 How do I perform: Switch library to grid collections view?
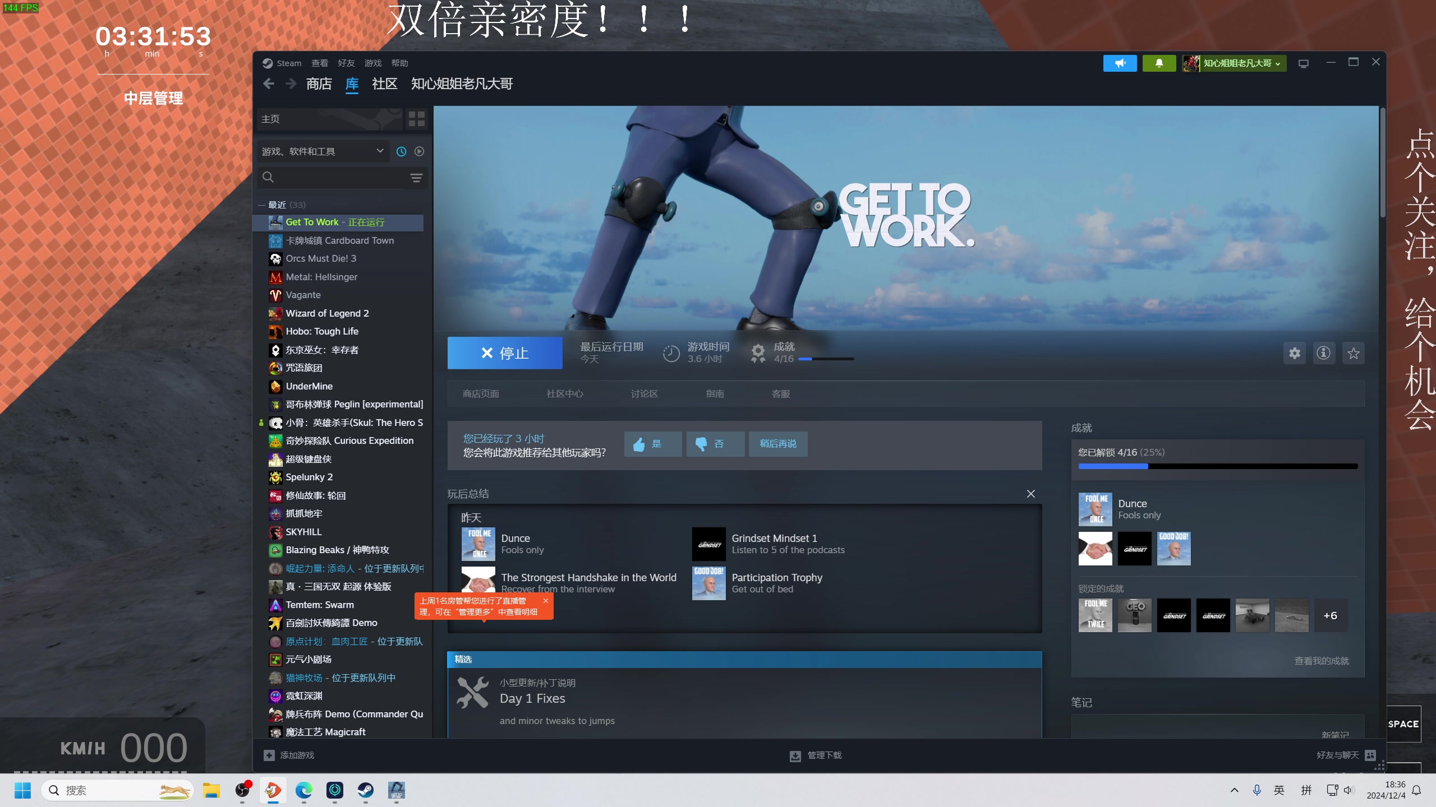(x=417, y=119)
